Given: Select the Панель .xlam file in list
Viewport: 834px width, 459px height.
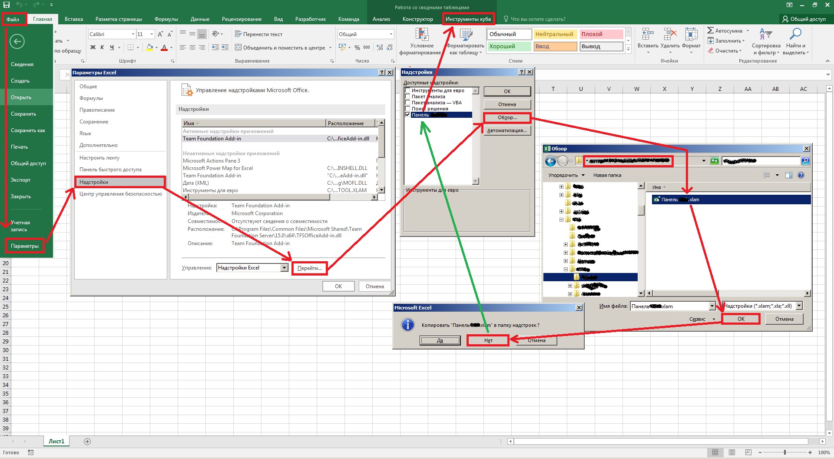Looking at the screenshot, I should (x=731, y=200).
